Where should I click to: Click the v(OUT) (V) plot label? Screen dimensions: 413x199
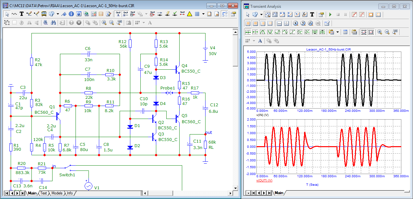click(x=264, y=180)
